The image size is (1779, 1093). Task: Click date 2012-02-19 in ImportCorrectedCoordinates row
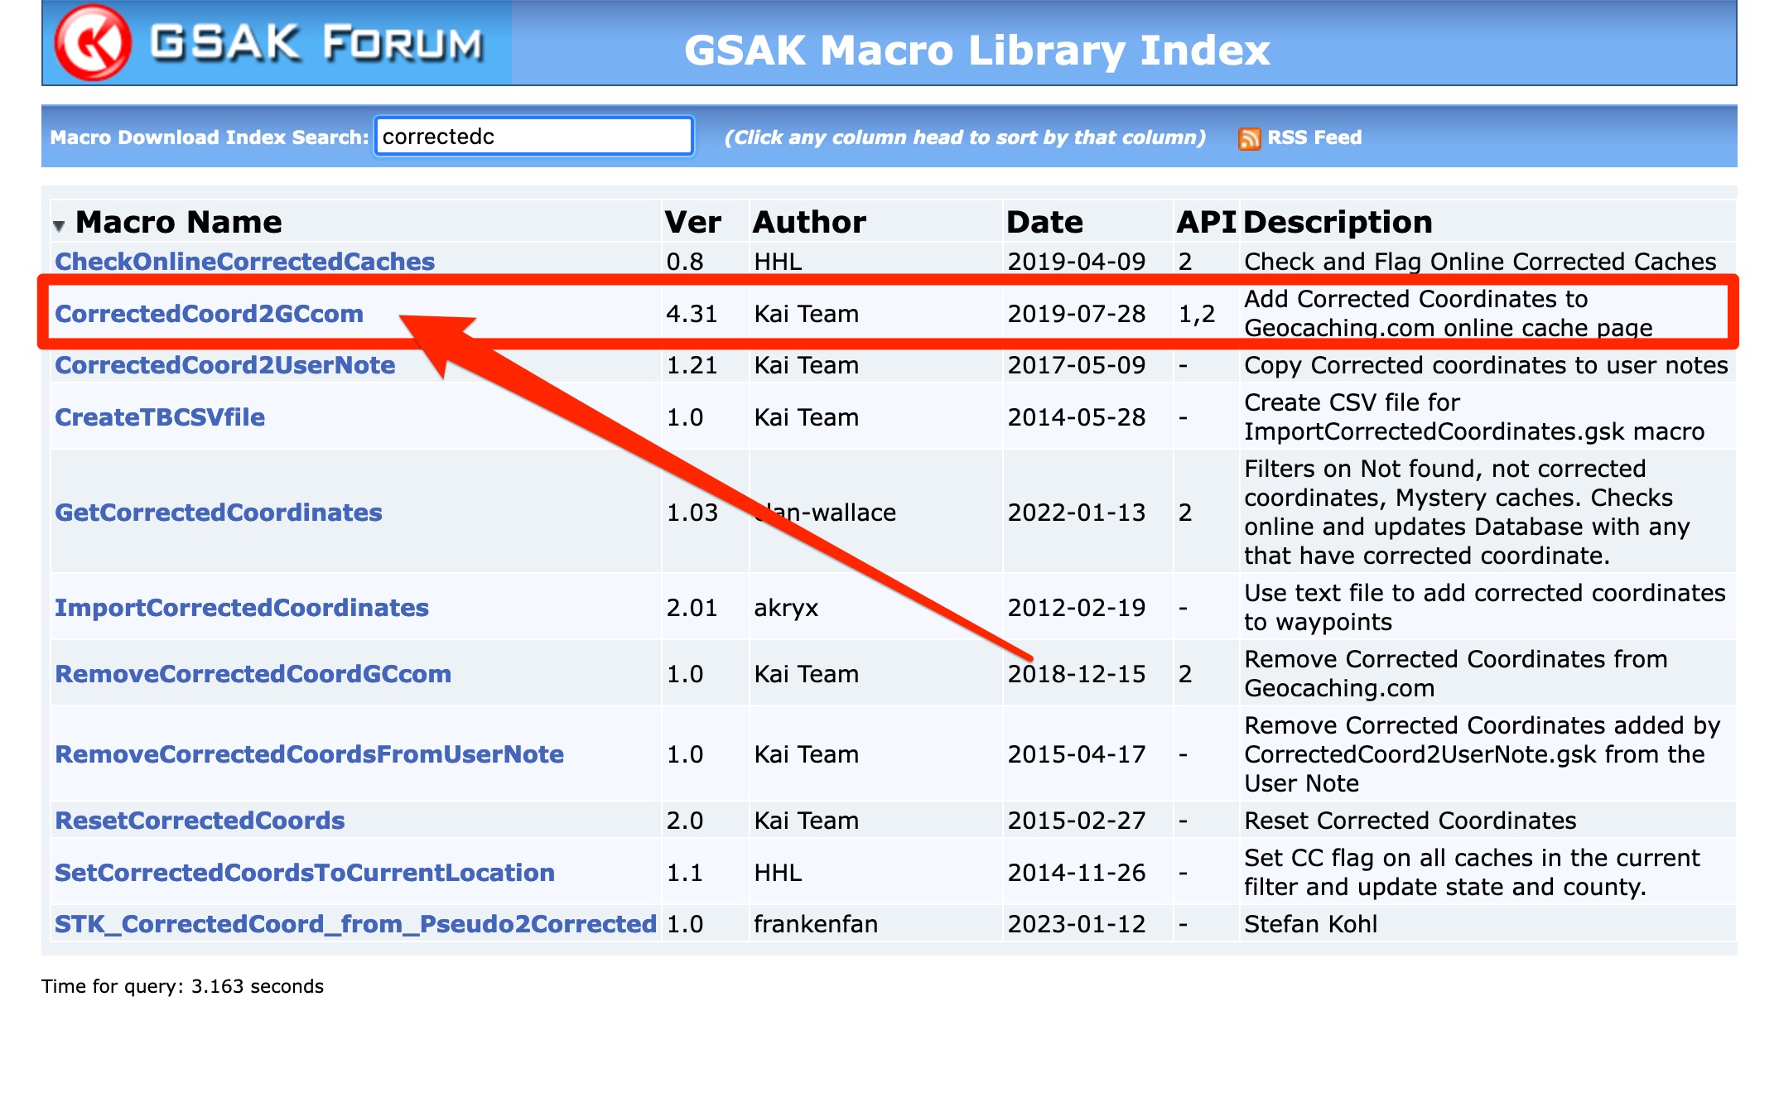click(1077, 608)
